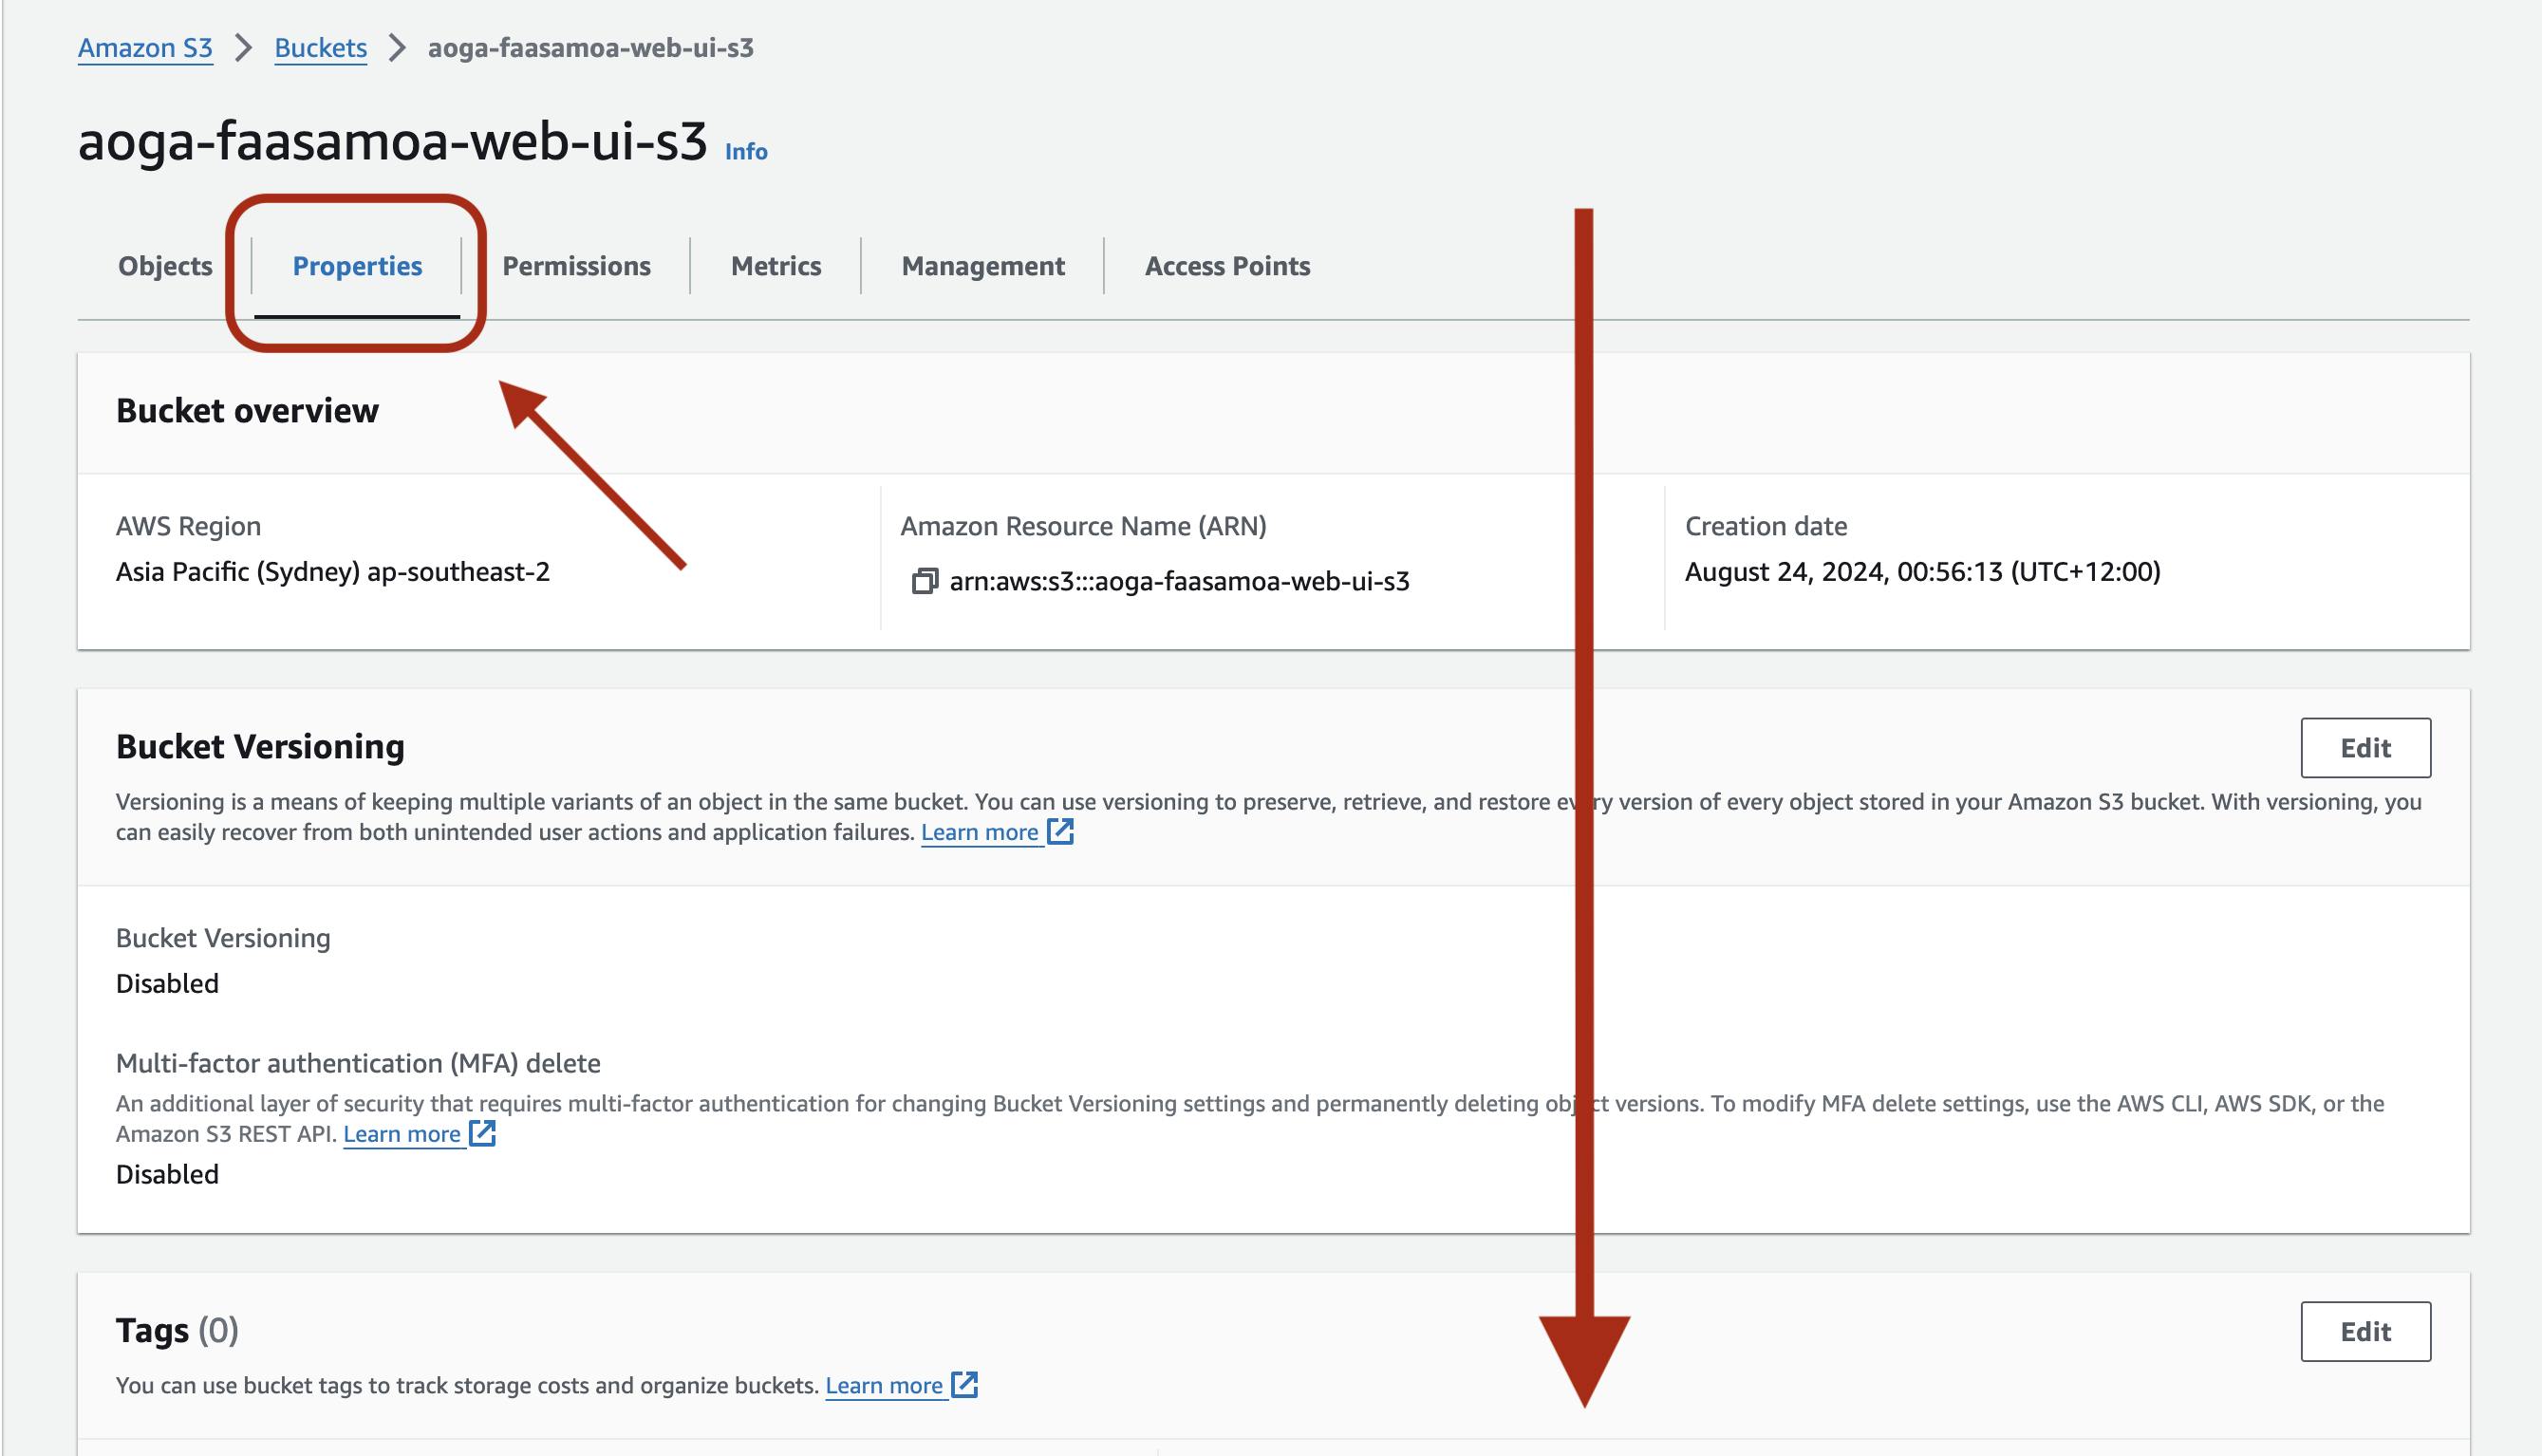Open the Access Points tab

pyautogui.click(x=1227, y=266)
